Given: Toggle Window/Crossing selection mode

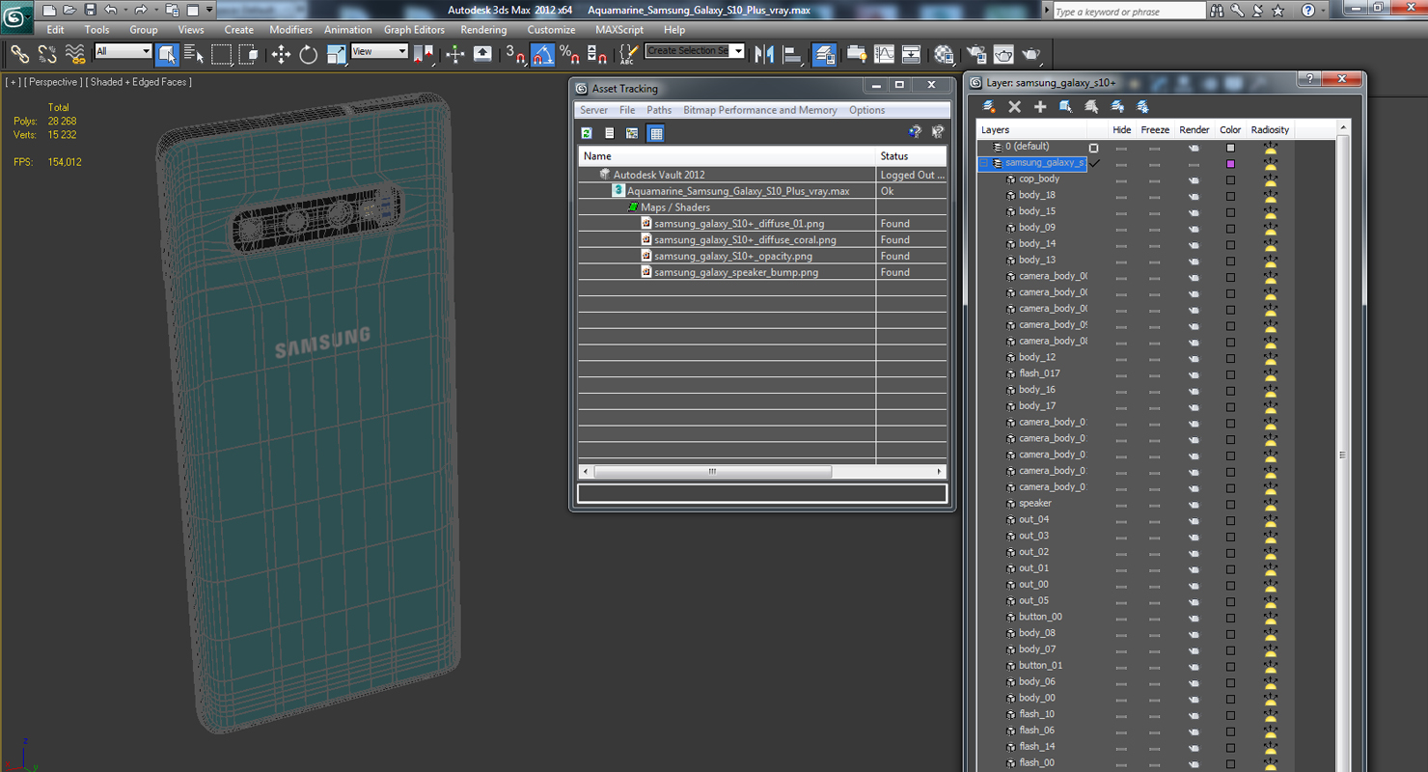Looking at the screenshot, I should pyautogui.click(x=248, y=54).
